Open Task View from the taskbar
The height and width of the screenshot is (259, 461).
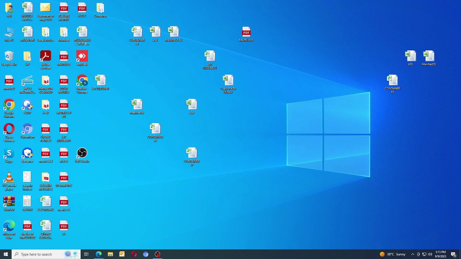point(86,254)
